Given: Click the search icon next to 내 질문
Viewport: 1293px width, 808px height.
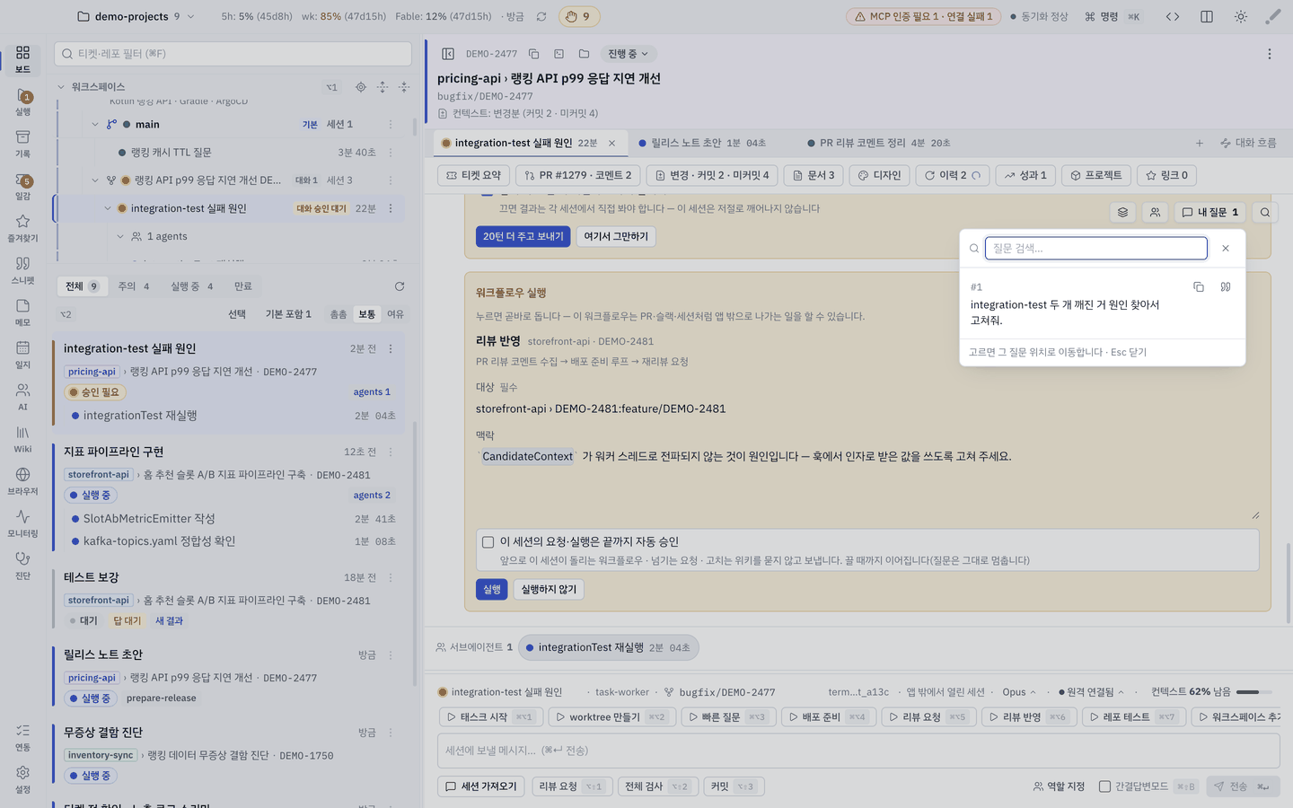Looking at the screenshot, I should [x=1265, y=213].
